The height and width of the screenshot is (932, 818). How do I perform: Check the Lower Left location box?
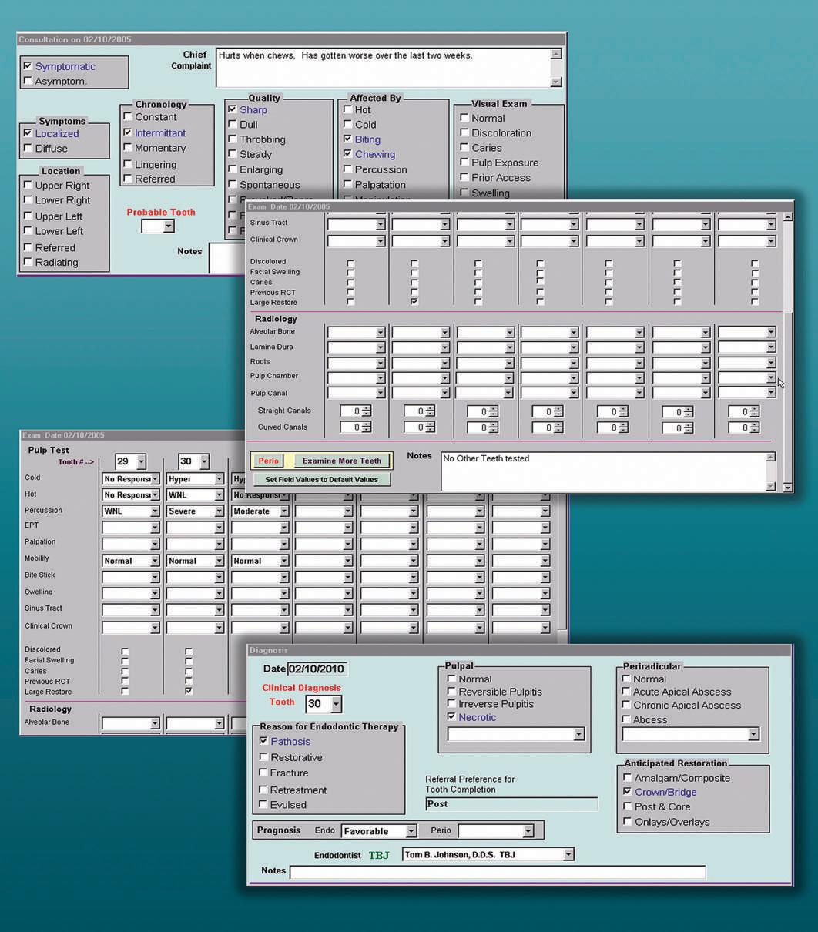28,230
